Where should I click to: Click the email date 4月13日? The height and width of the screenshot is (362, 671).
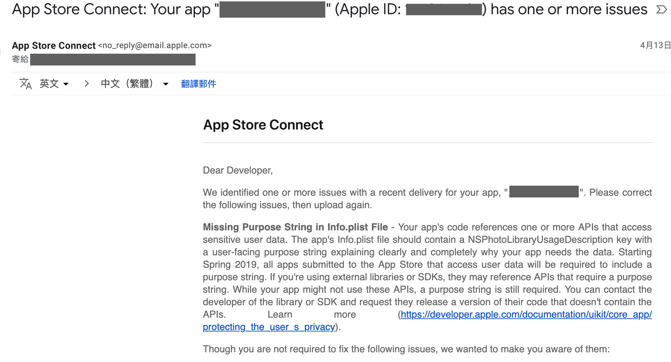pos(655,45)
